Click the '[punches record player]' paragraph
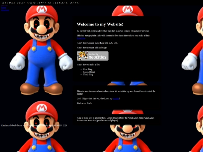 115,119
